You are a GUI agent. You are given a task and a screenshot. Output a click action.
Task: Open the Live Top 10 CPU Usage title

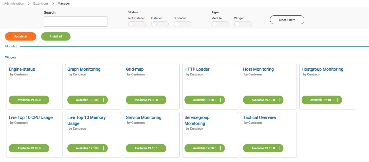[x=31, y=117]
